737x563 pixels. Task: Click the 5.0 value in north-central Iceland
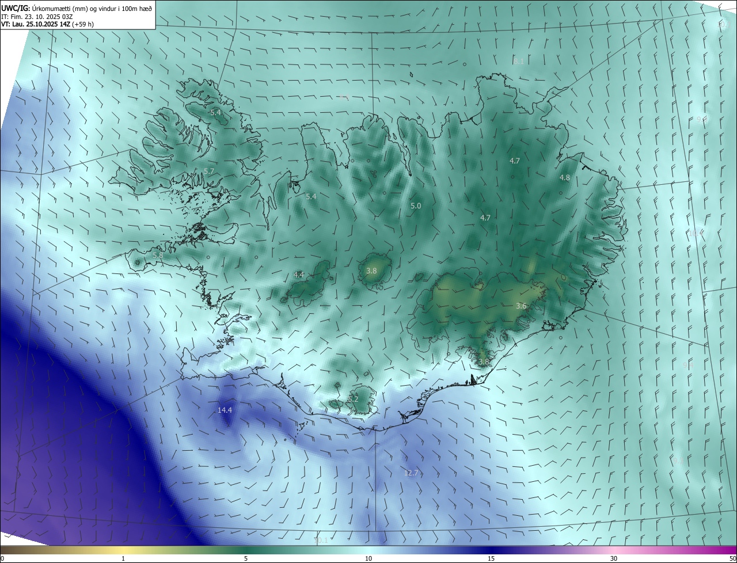pos(416,206)
